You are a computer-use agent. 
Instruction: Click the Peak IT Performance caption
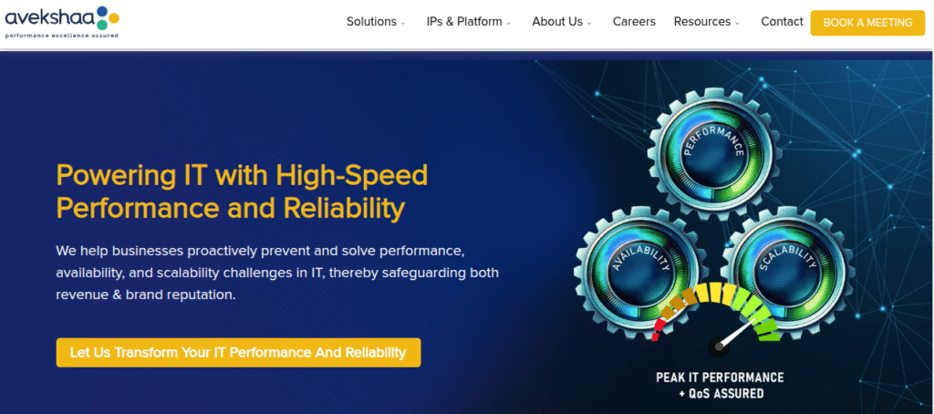coord(721,386)
